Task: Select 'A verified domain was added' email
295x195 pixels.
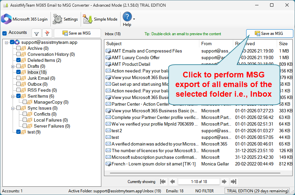Action: coord(155,144)
